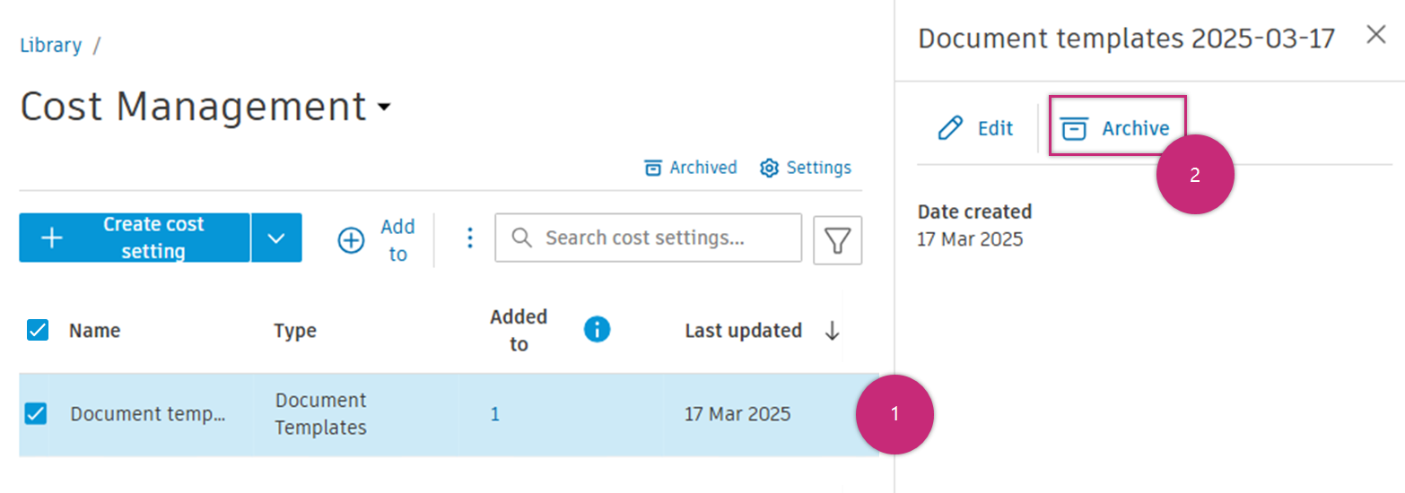This screenshot has width=1405, height=493.
Task: Go to Library breadcrumb
Action: (51, 46)
